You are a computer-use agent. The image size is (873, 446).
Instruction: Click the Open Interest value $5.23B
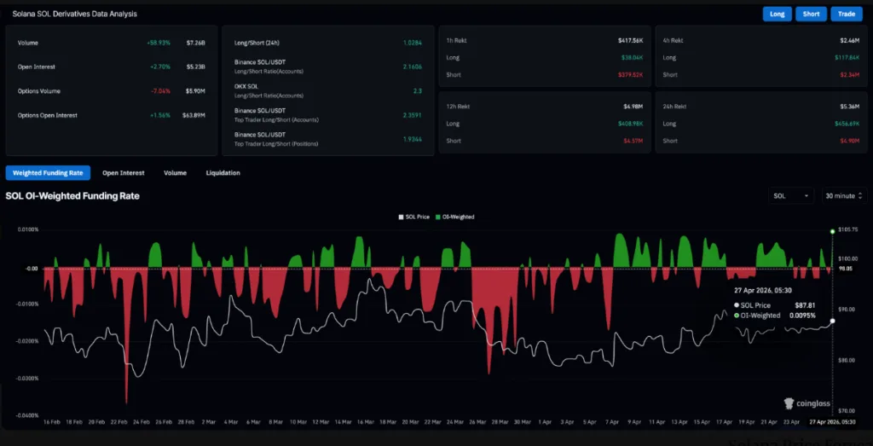click(x=195, y=67)
